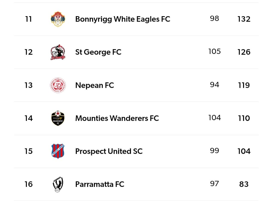
Task: Open the Bonnyrigg White Eagles FC team name
Action: [123, 19]
